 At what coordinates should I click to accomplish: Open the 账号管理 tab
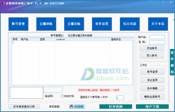pyautogui.click(x=18, y=24)
